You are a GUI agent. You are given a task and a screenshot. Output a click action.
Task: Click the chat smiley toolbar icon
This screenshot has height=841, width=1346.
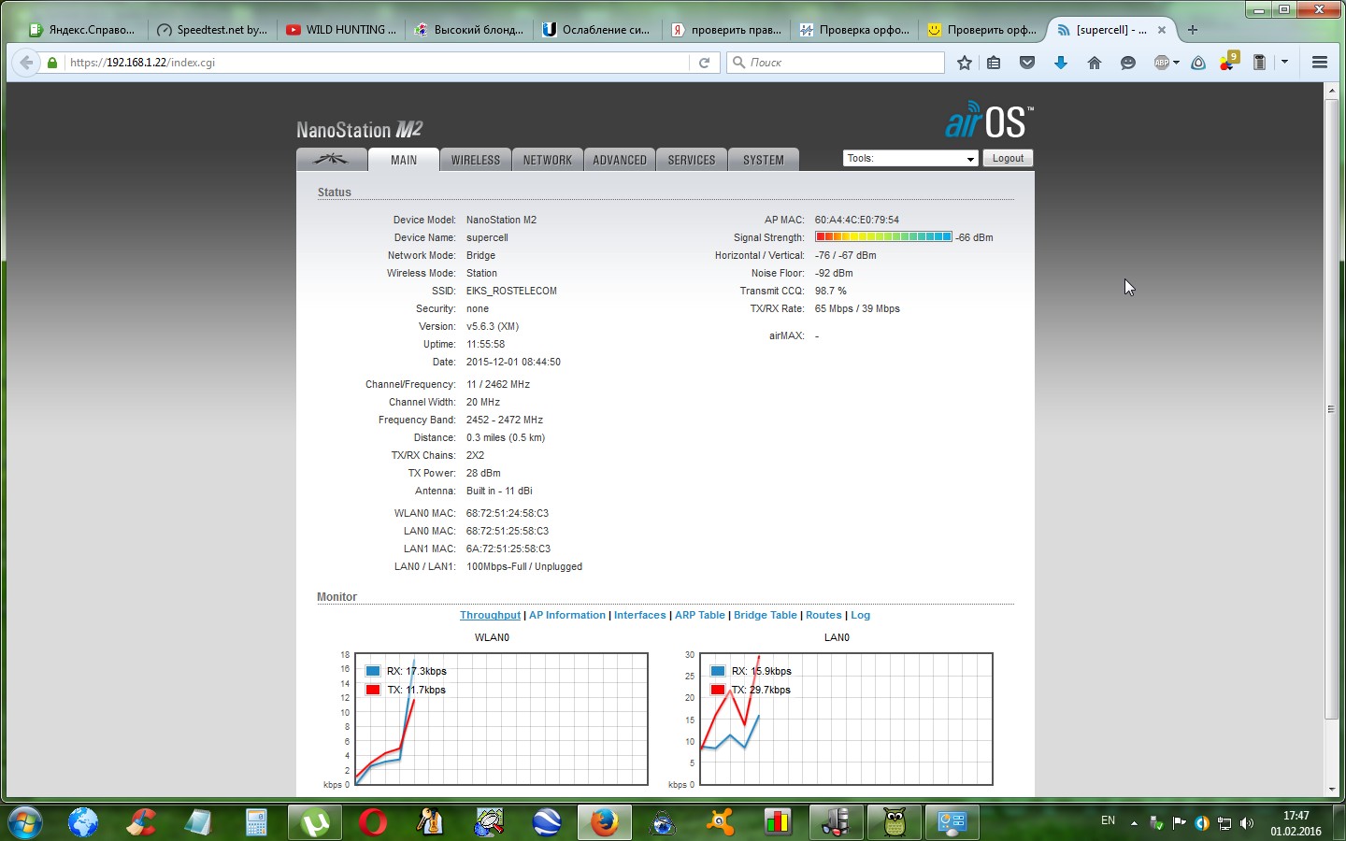[x=1128, y=63]
